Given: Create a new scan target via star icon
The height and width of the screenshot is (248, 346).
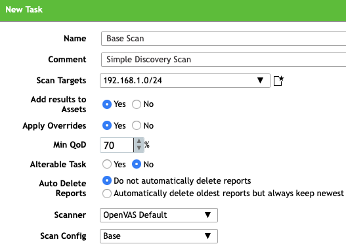Looking at the screenshot, I should click(x=278, y=81).
